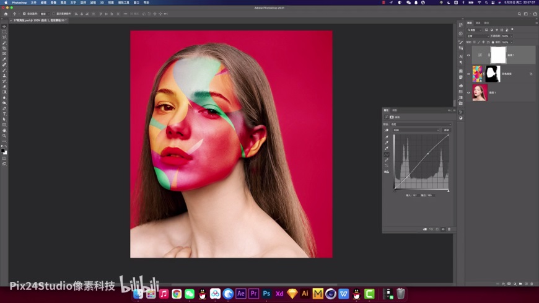The image size is (539, 303).
Task: Pick the on-image curve adjustment hand tool
Action: [x=387, y=130]
